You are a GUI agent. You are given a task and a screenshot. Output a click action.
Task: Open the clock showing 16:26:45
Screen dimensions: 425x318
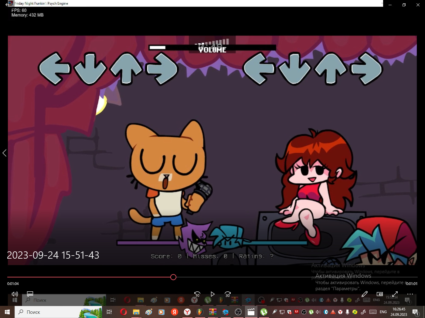[x=399, y=312]
